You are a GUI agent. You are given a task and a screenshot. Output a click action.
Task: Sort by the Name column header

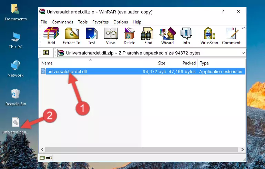pos(90,63)
